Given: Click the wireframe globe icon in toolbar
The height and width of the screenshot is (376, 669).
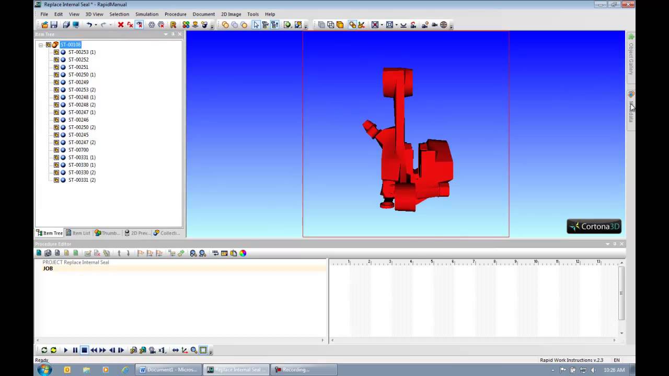Looking at the screenshot, I should [x=443, y=25].
